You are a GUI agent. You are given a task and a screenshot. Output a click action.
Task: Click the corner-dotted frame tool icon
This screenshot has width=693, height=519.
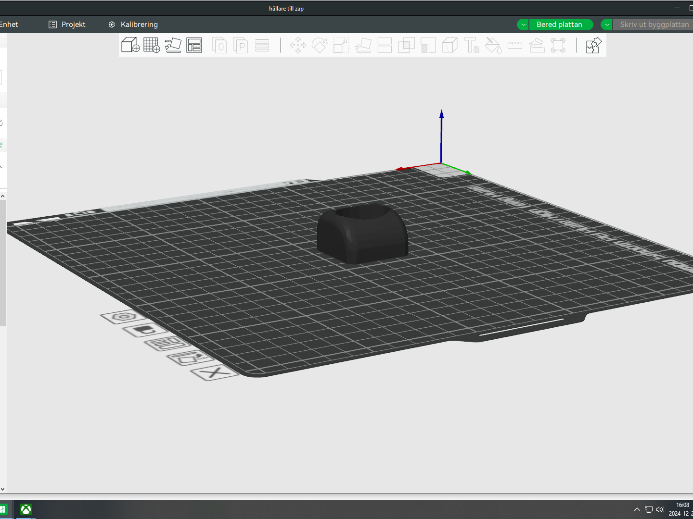558,45
